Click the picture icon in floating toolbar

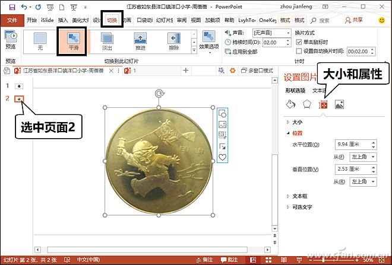click(x=222, y=124)
